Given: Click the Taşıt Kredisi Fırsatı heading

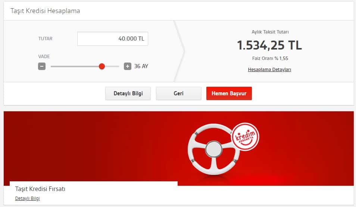Looking at the screenshot, I should (40, 189).
